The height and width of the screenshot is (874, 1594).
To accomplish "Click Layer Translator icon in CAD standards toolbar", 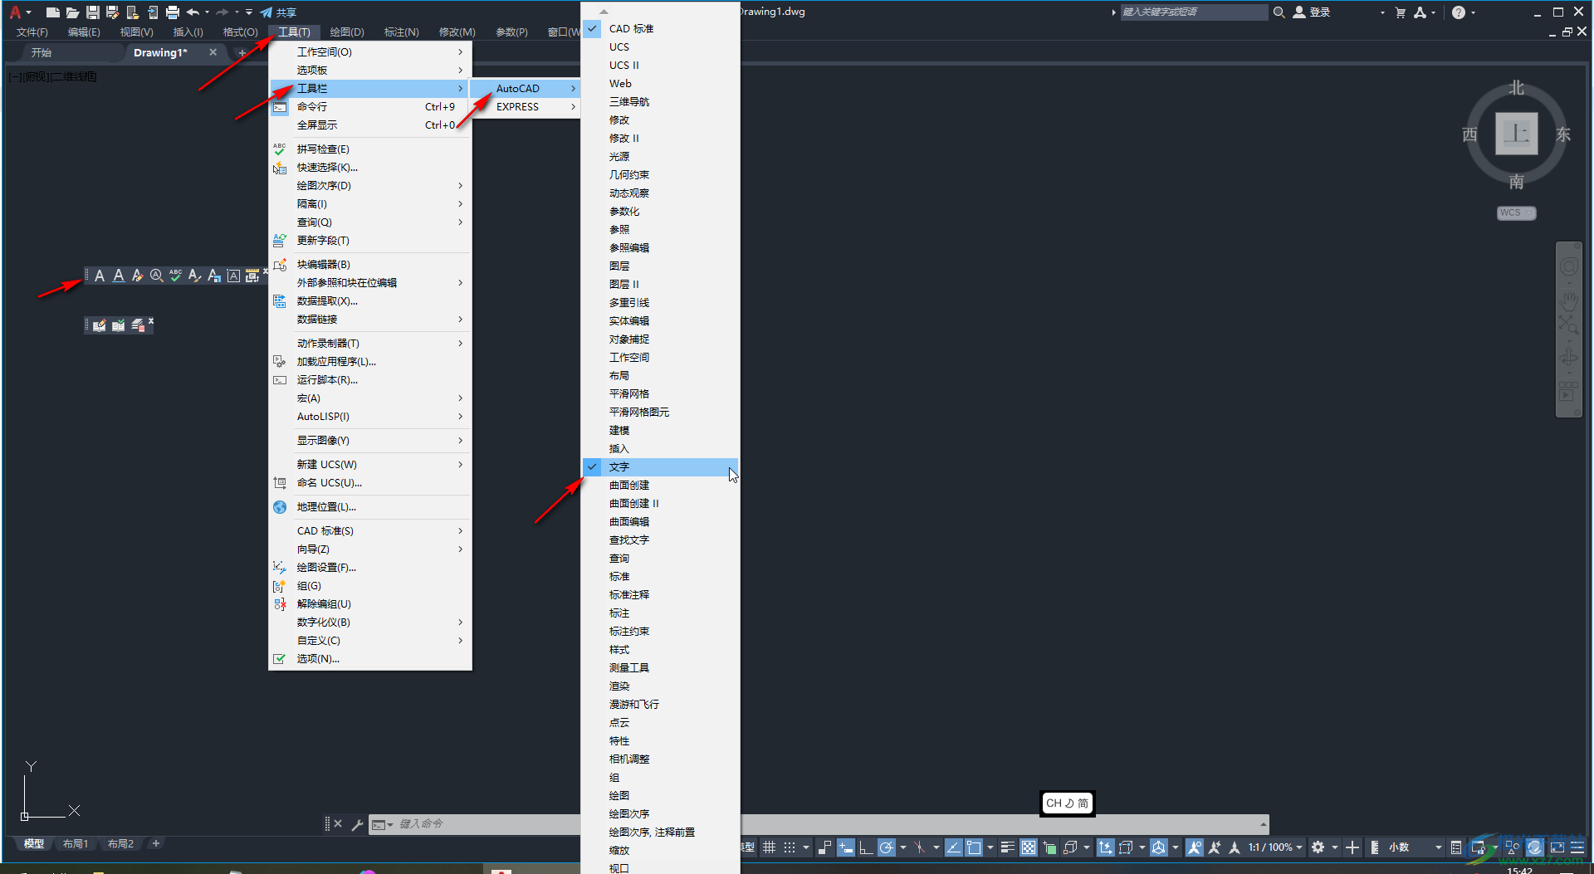I will [138, 325].
